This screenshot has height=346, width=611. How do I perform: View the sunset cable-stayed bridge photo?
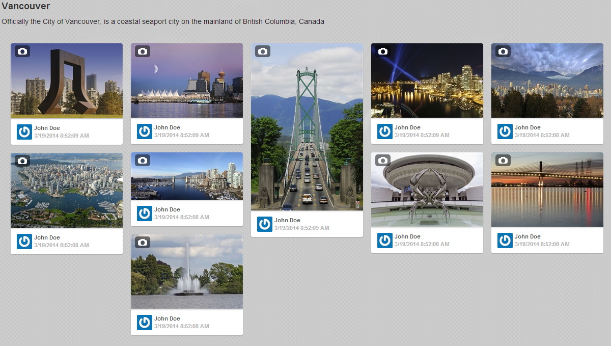click(x=547, y=190)
